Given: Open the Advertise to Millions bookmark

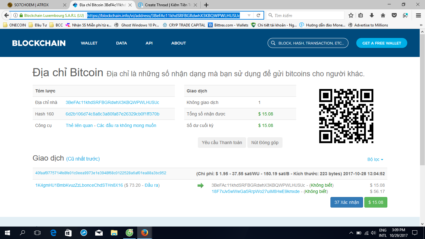Looking at the screenshot, I should [368, 25].
